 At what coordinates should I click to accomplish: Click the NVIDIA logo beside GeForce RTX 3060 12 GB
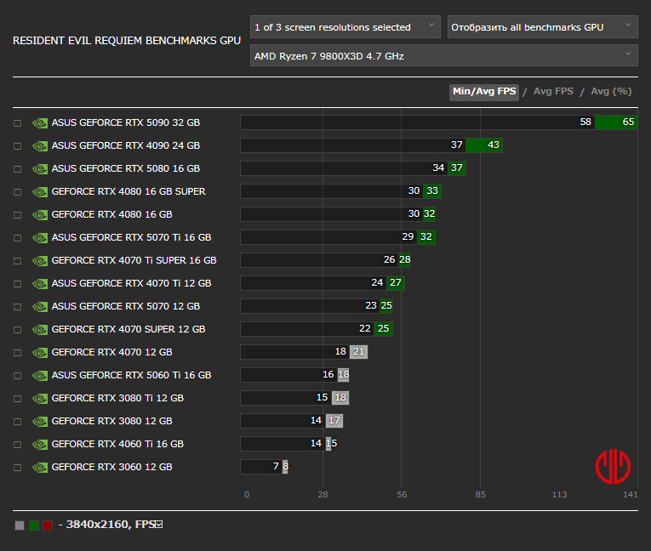tap(40, 467)
